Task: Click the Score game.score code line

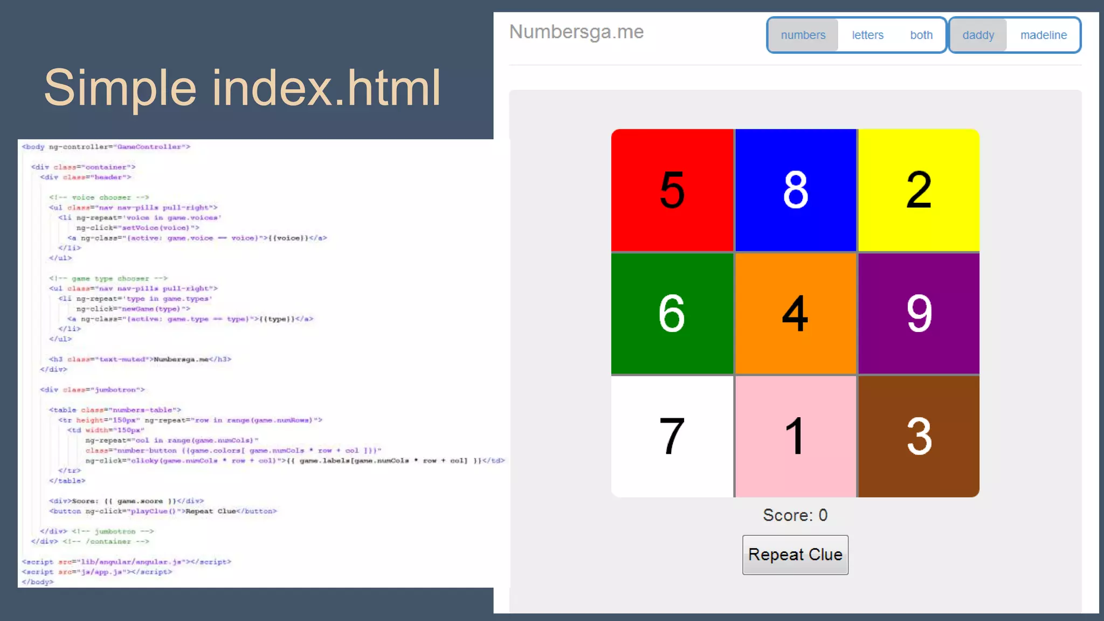Action: 126,501
